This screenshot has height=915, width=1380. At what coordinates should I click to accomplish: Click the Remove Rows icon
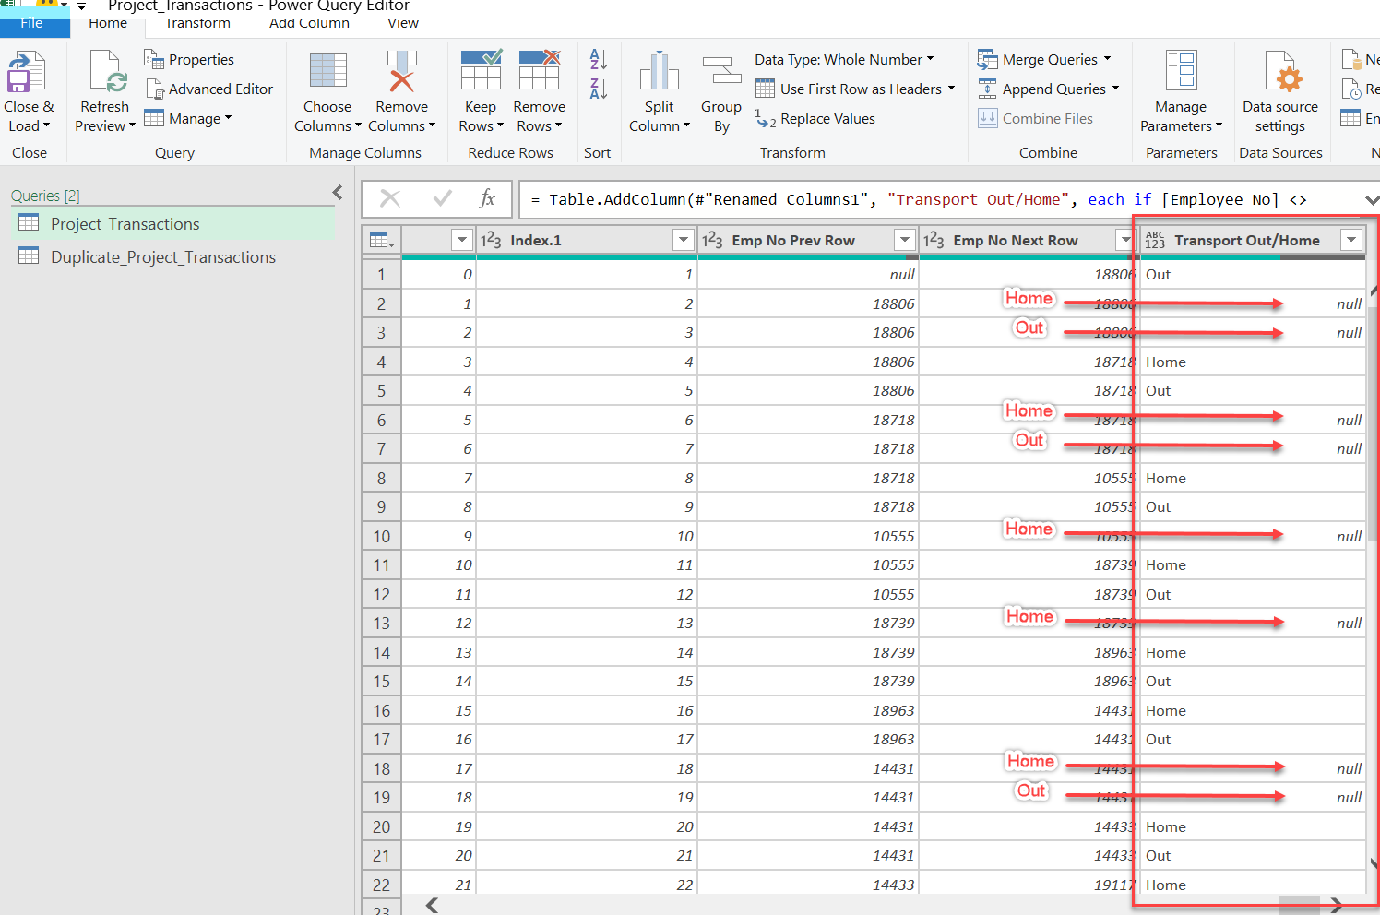point(540,70)
